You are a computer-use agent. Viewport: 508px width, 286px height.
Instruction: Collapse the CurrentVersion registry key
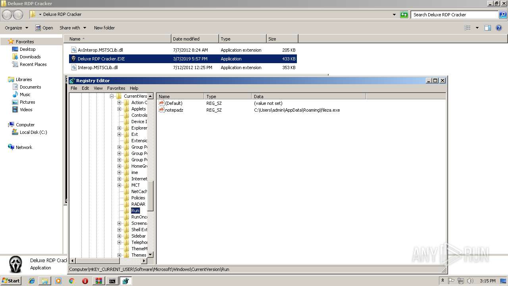point(112,96)
